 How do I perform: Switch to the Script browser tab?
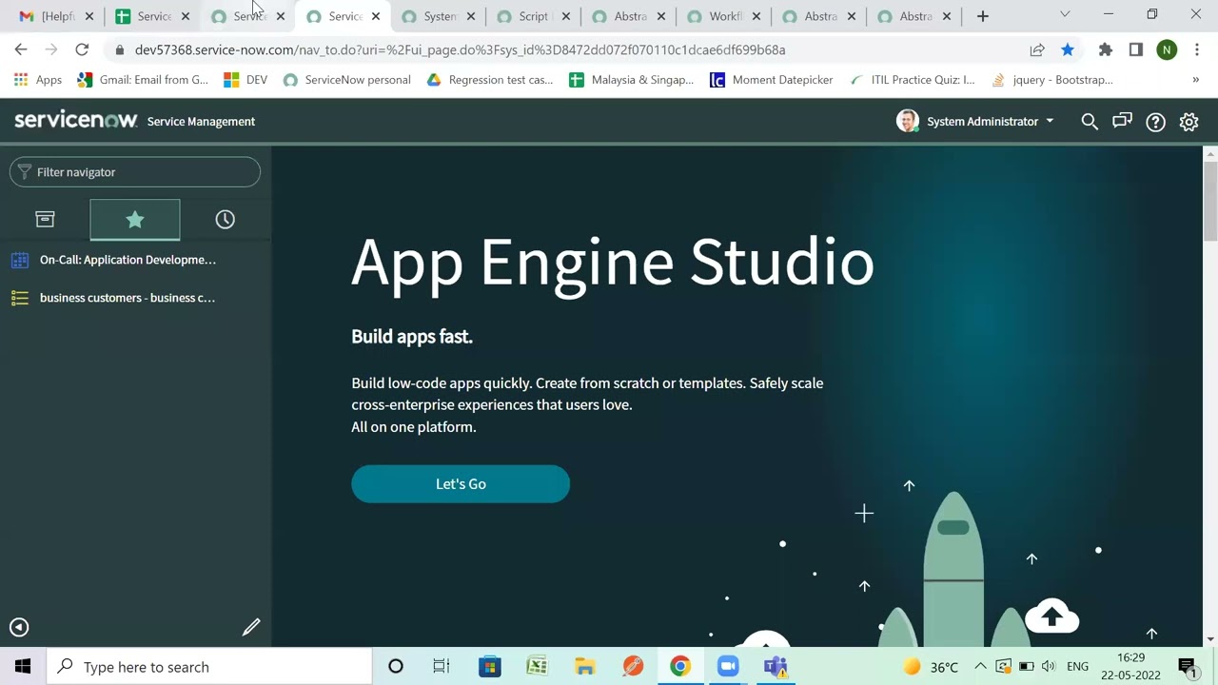point(534,16)
